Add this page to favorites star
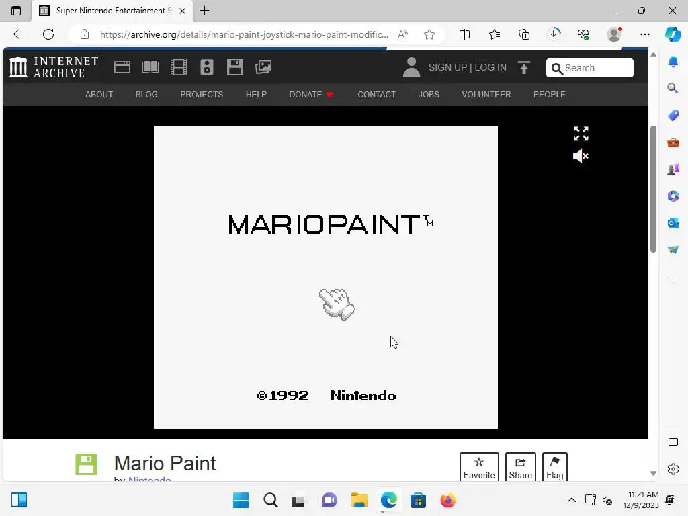Screen dimensions: 688x516 pyautogui.click(x=429, y=34)
